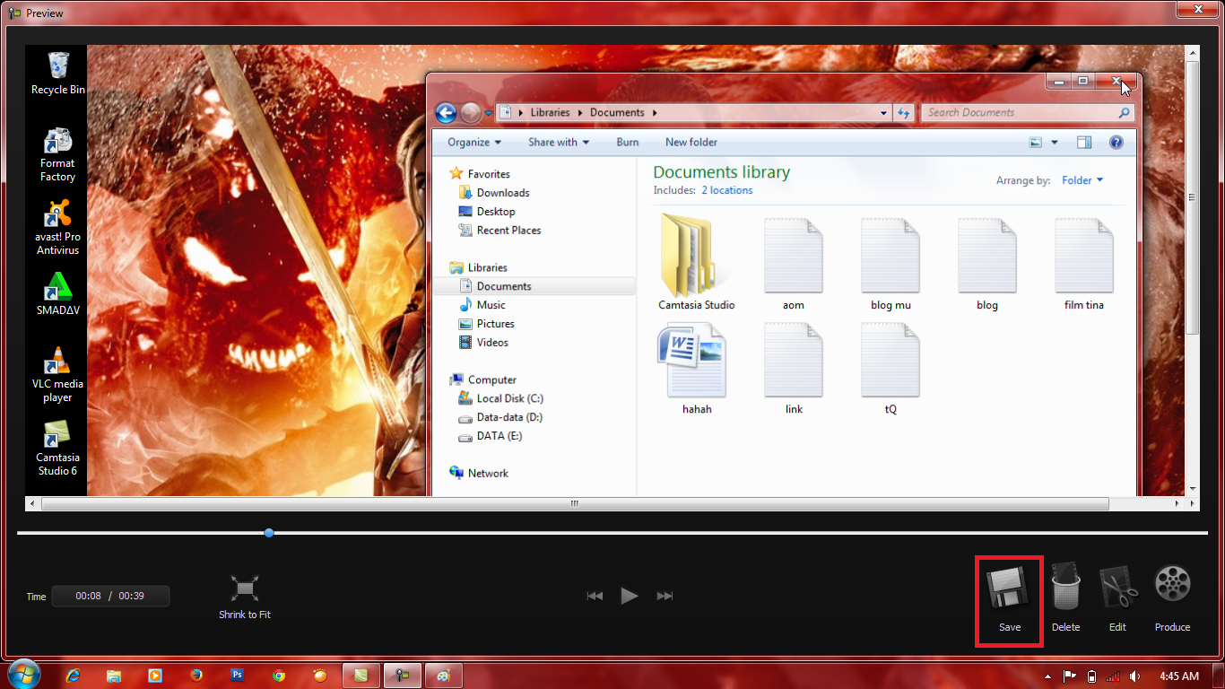This screenshot has height=689, width=1225.
Task: Click the Change your view icon
Action: tap(1036, 142)
